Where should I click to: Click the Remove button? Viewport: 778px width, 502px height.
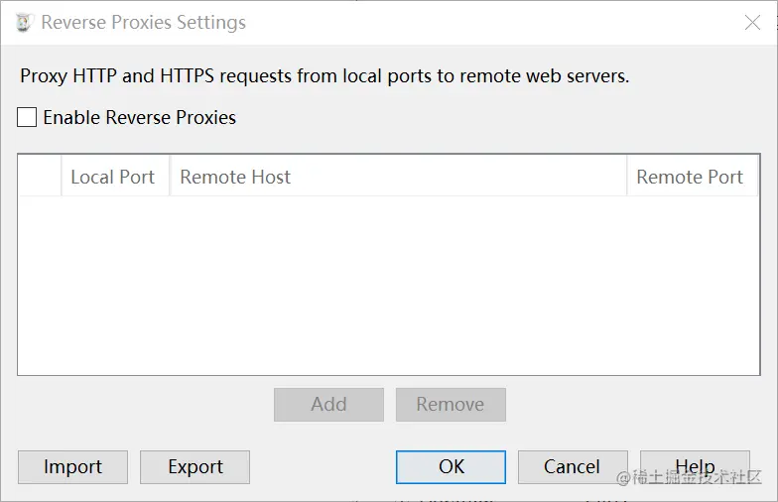[451, 405]
